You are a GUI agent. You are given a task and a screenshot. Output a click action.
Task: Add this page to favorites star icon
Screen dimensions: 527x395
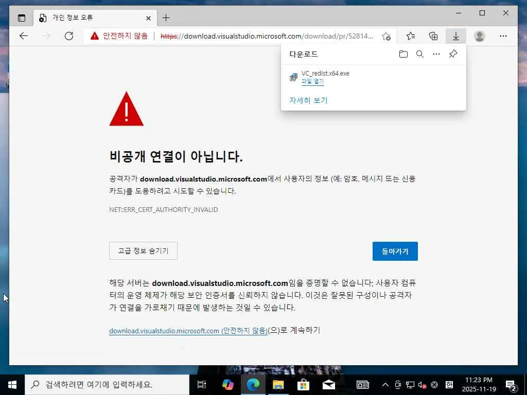[x=386, y=36]
